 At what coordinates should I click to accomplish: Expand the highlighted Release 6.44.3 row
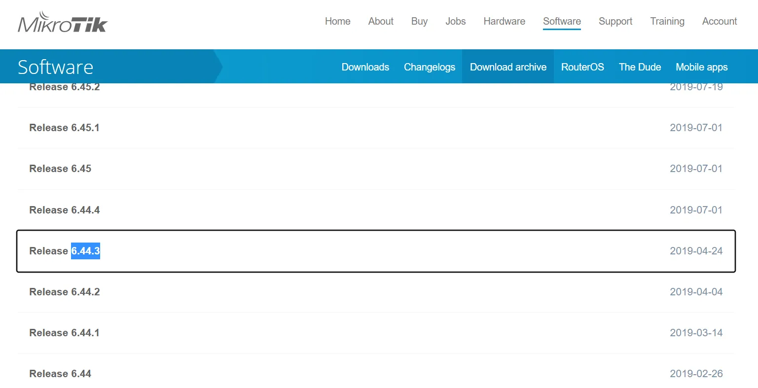tap(376, 251)
